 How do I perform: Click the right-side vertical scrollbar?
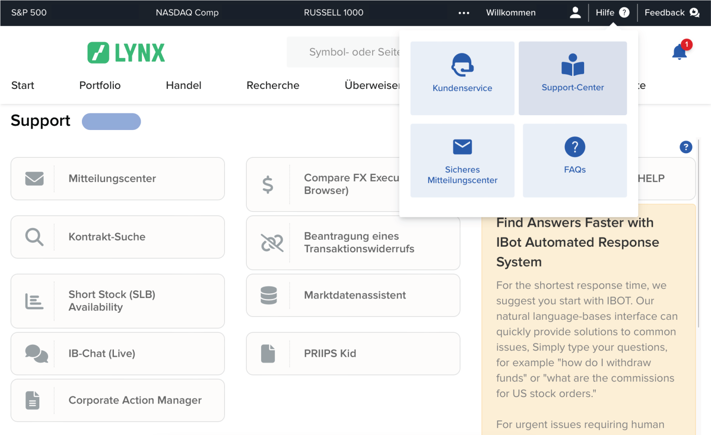698,234
